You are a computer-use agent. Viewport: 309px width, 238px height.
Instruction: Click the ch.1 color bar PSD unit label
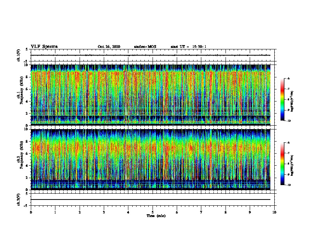[292, 101]
